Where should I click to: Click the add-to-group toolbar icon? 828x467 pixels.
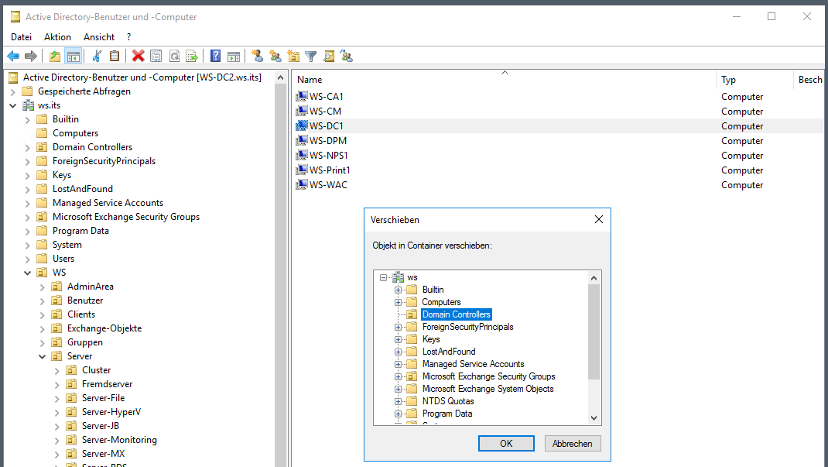[x=347, y=56]
